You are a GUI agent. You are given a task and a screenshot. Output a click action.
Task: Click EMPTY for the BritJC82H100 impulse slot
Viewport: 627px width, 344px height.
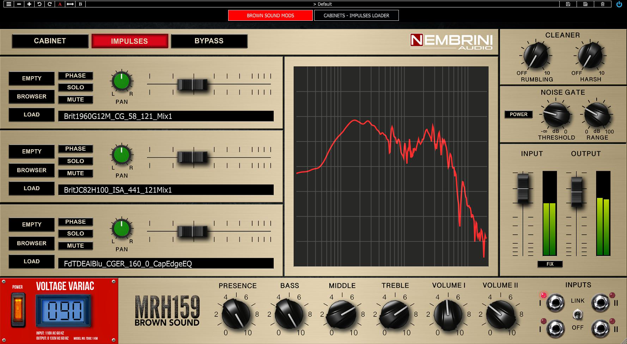[x=32, y=151]
